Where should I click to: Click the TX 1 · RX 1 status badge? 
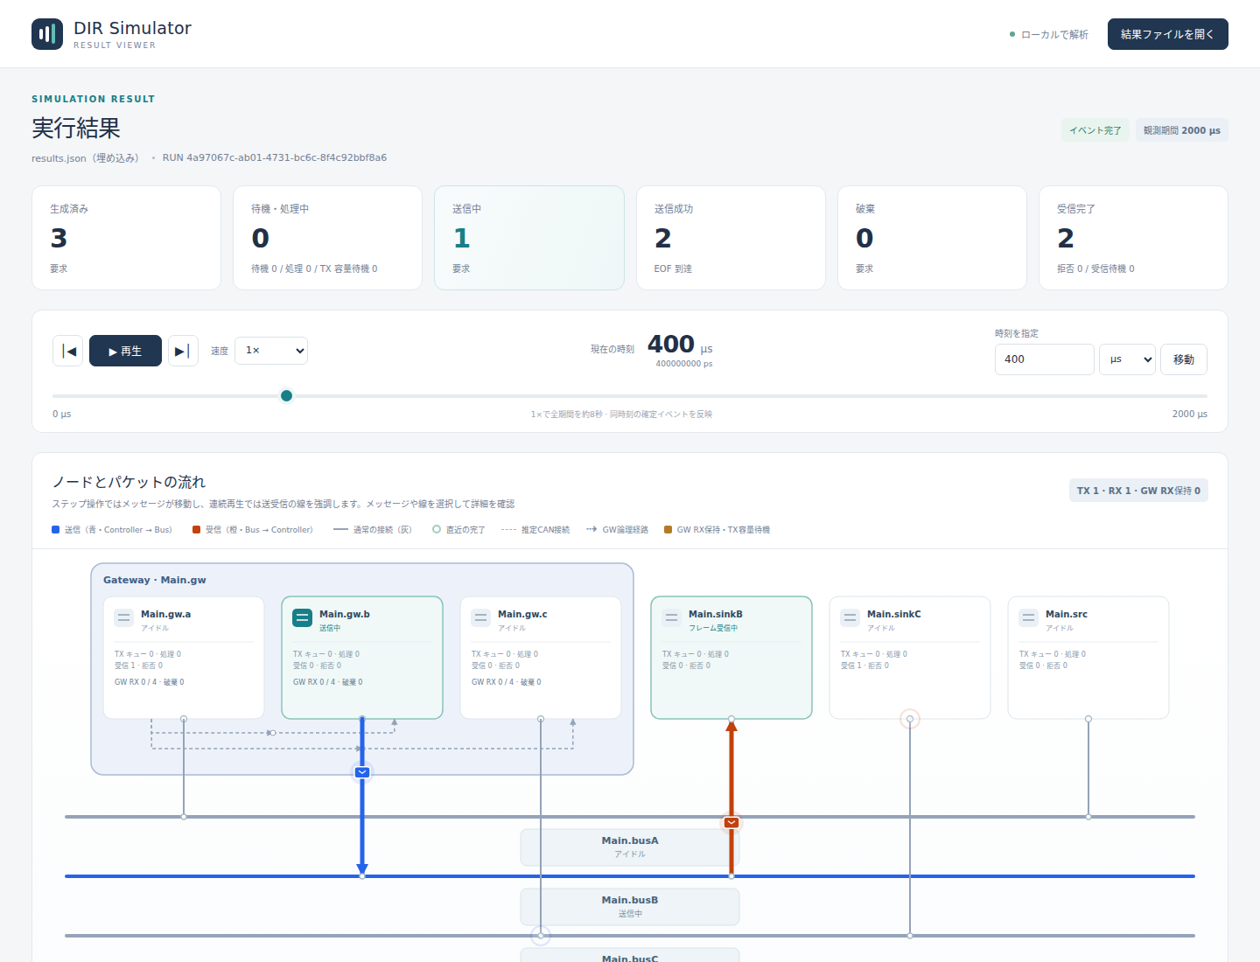click(x=1138, y=491)
